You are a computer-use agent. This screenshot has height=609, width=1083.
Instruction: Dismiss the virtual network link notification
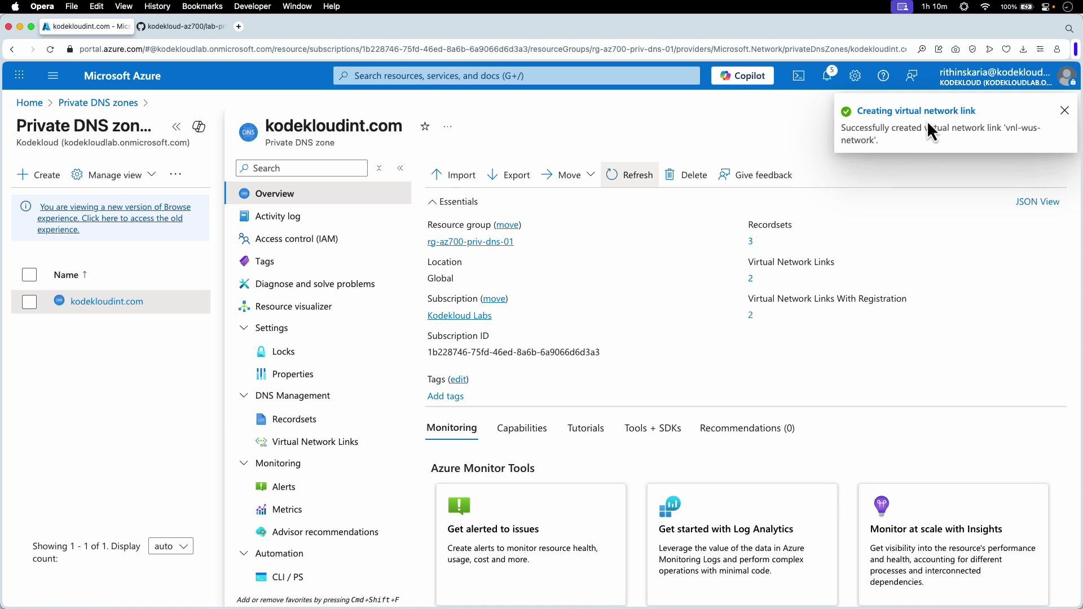(x=1064, y=111)
